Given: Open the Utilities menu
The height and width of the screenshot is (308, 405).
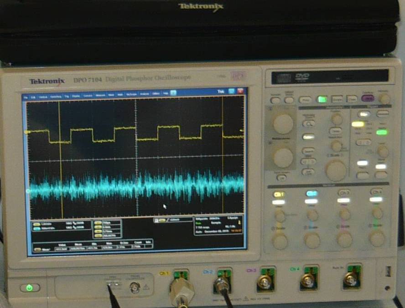Looking at the screenshot, I should (156, 94).
